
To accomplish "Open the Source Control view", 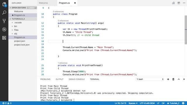I will (x=4, y=21).
